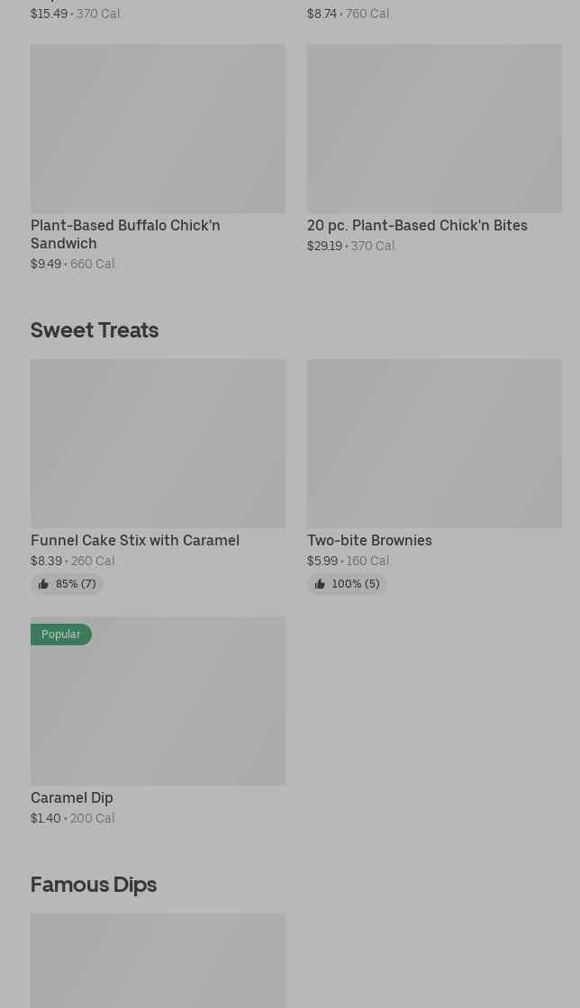The image size is (580, 1008).
Task: Open the Two-bite Brownies item photo
Action: tap(434, 444)
